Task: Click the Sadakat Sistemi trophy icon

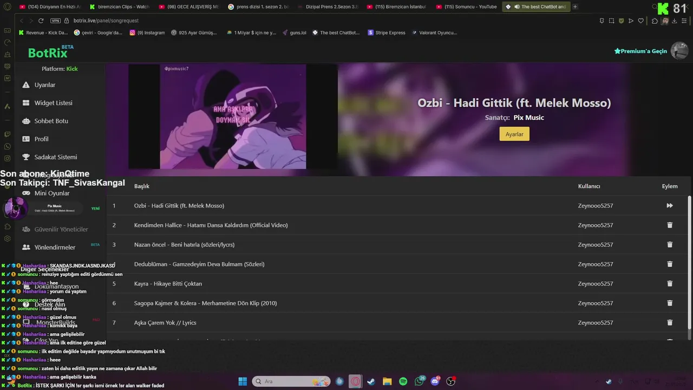Action: pos(26,157)
